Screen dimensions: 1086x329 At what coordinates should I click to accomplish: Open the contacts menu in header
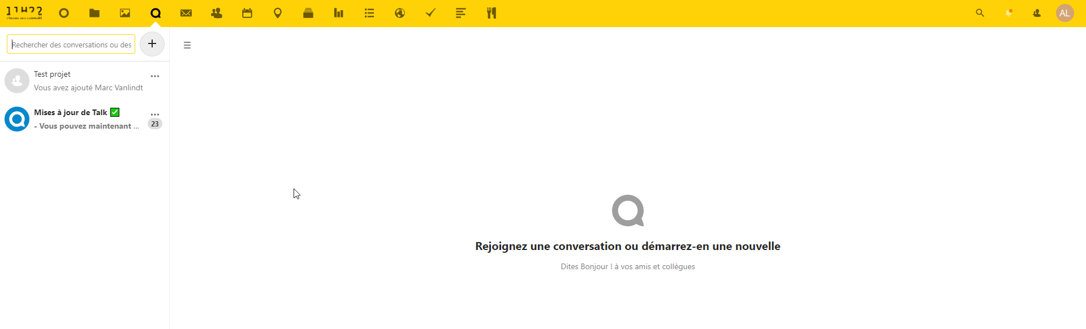(1037, 13)
